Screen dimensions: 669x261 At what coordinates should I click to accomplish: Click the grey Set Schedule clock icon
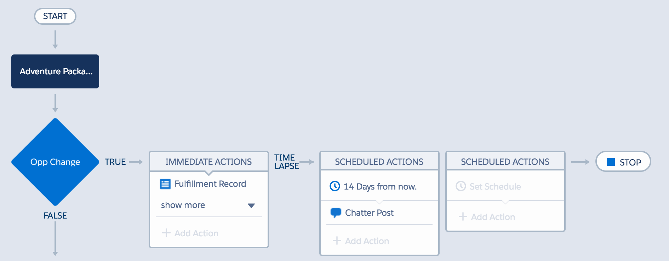(461, 186)
